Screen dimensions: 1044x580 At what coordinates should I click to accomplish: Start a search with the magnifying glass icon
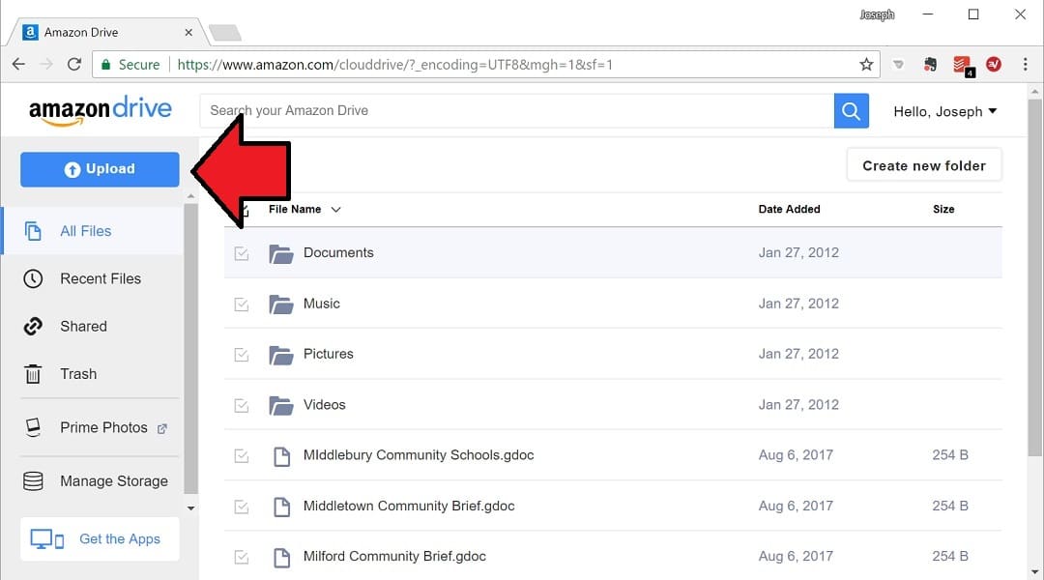[850, 110]
